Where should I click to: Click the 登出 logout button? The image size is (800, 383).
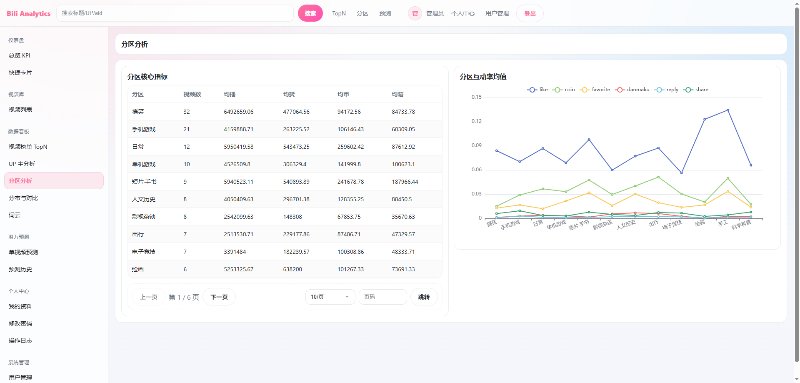point(530,13)
